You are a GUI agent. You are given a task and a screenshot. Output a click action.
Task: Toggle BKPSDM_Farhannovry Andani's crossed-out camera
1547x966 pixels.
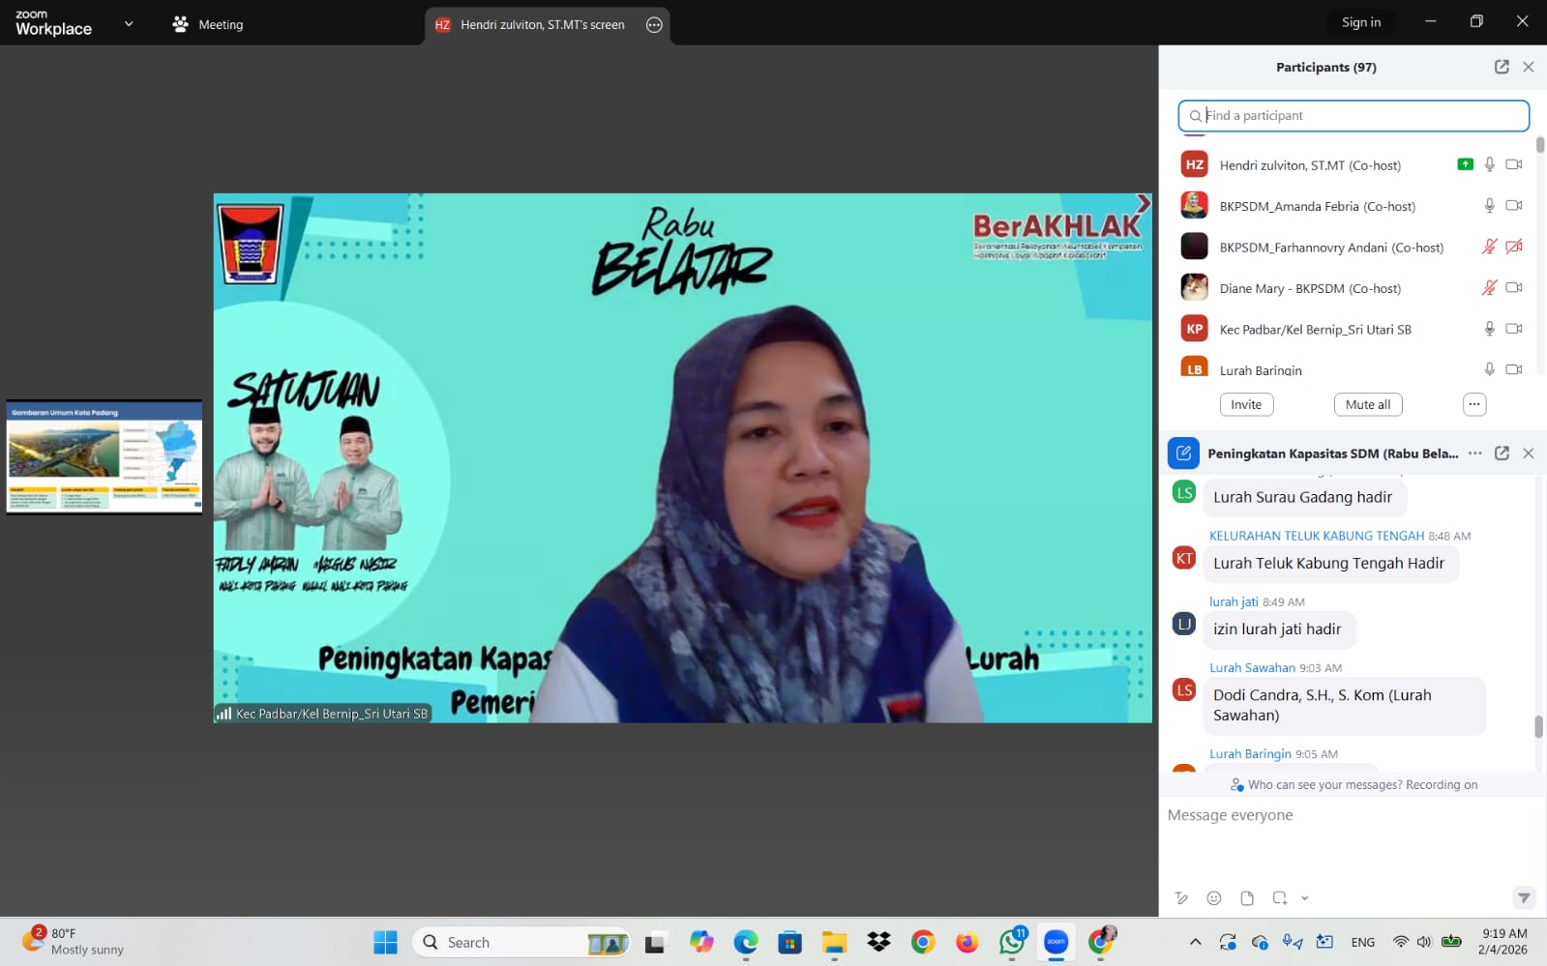1514,248
